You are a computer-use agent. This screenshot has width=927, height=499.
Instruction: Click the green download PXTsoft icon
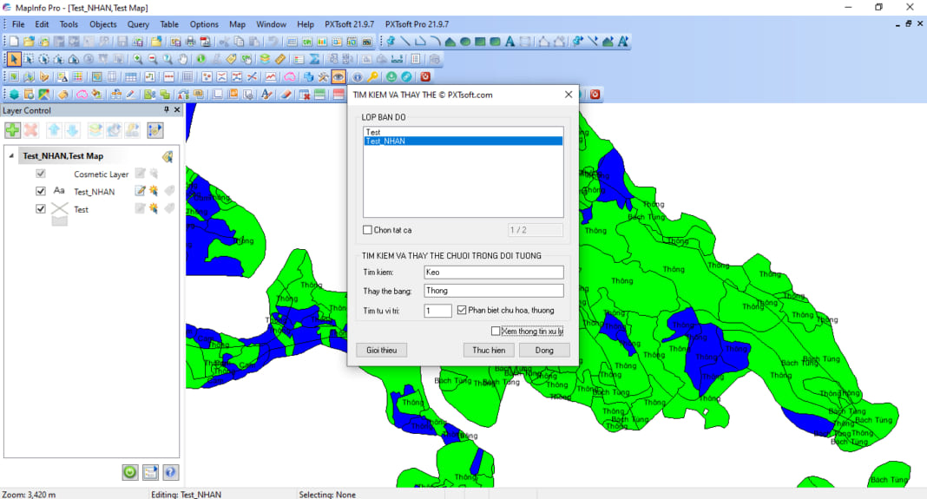coord(391,77)
